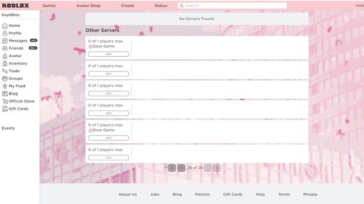Open the Friends sidebar icon

(x=5, y=48)
